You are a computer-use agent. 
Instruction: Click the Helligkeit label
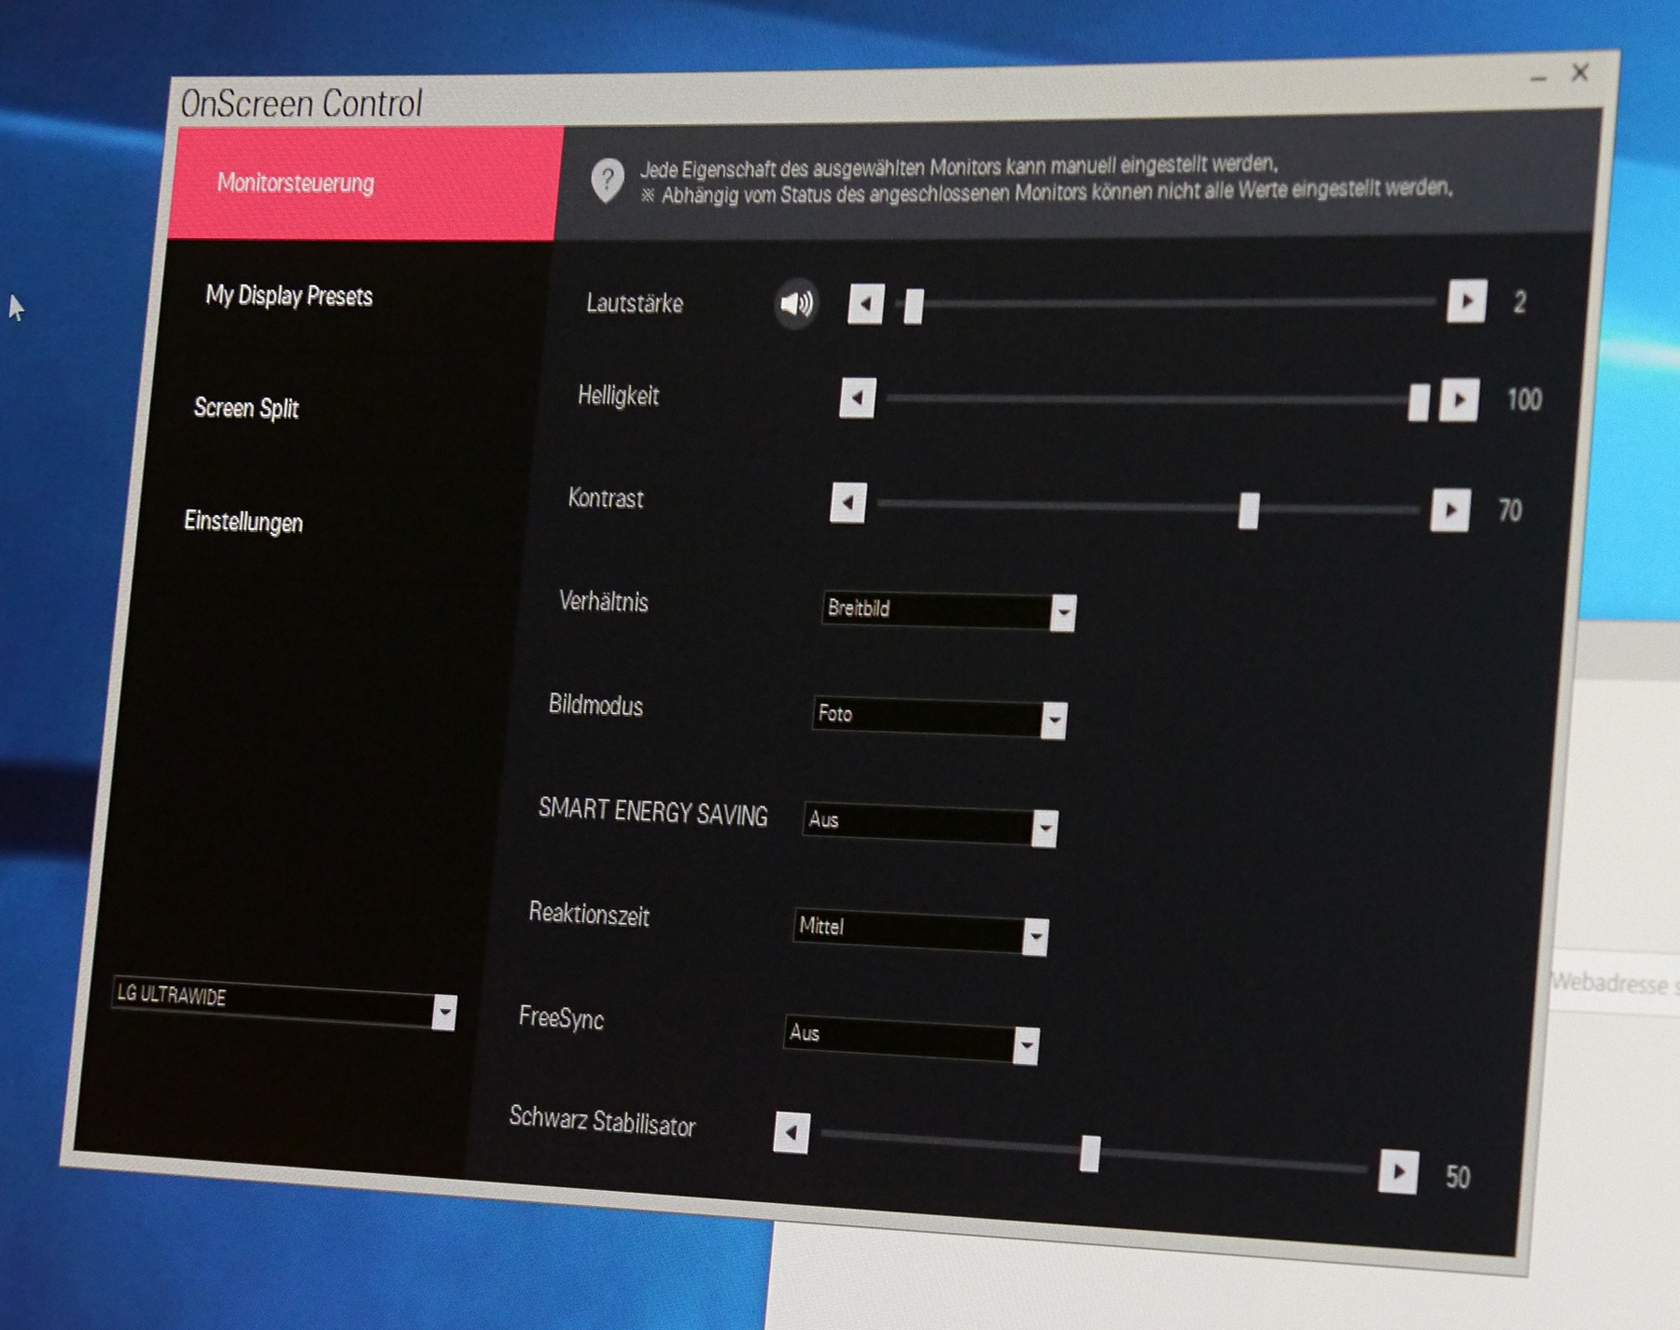(618, 396)
